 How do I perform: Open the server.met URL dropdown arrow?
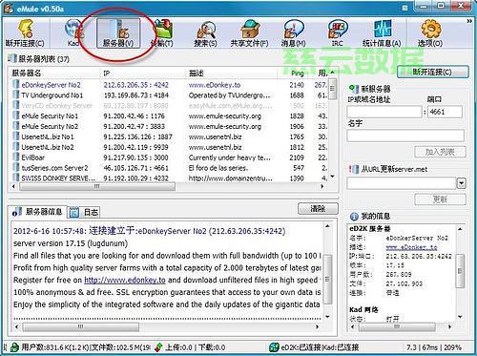click(x=462, y=183)
